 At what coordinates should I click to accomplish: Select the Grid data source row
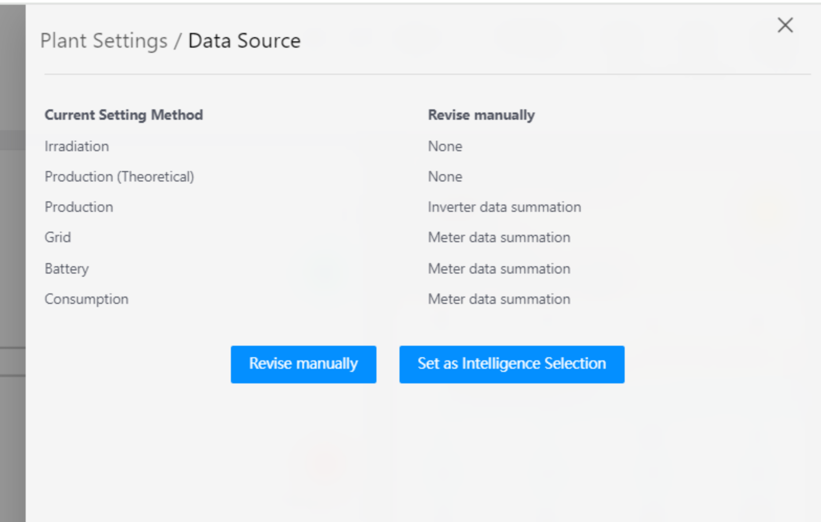pyautogui.click(x=58, y=237)
